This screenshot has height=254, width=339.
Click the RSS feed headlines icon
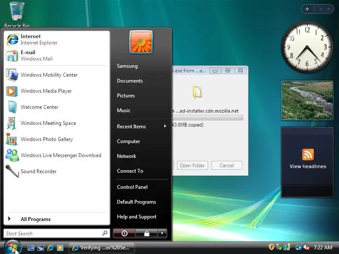pyautogui.click(x=308, y=155)
